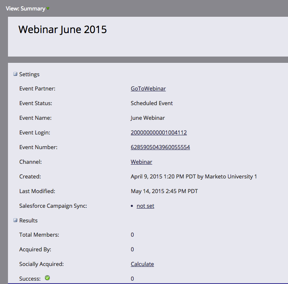Open Event Login 200000000001004112 link
Screen dimensions: 288x284
tap(159, 132)
